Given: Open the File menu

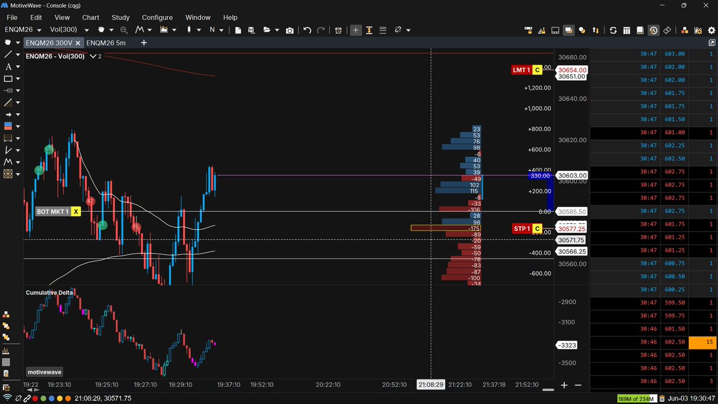Looking at the screenshot, I should (x=12, y=17).
